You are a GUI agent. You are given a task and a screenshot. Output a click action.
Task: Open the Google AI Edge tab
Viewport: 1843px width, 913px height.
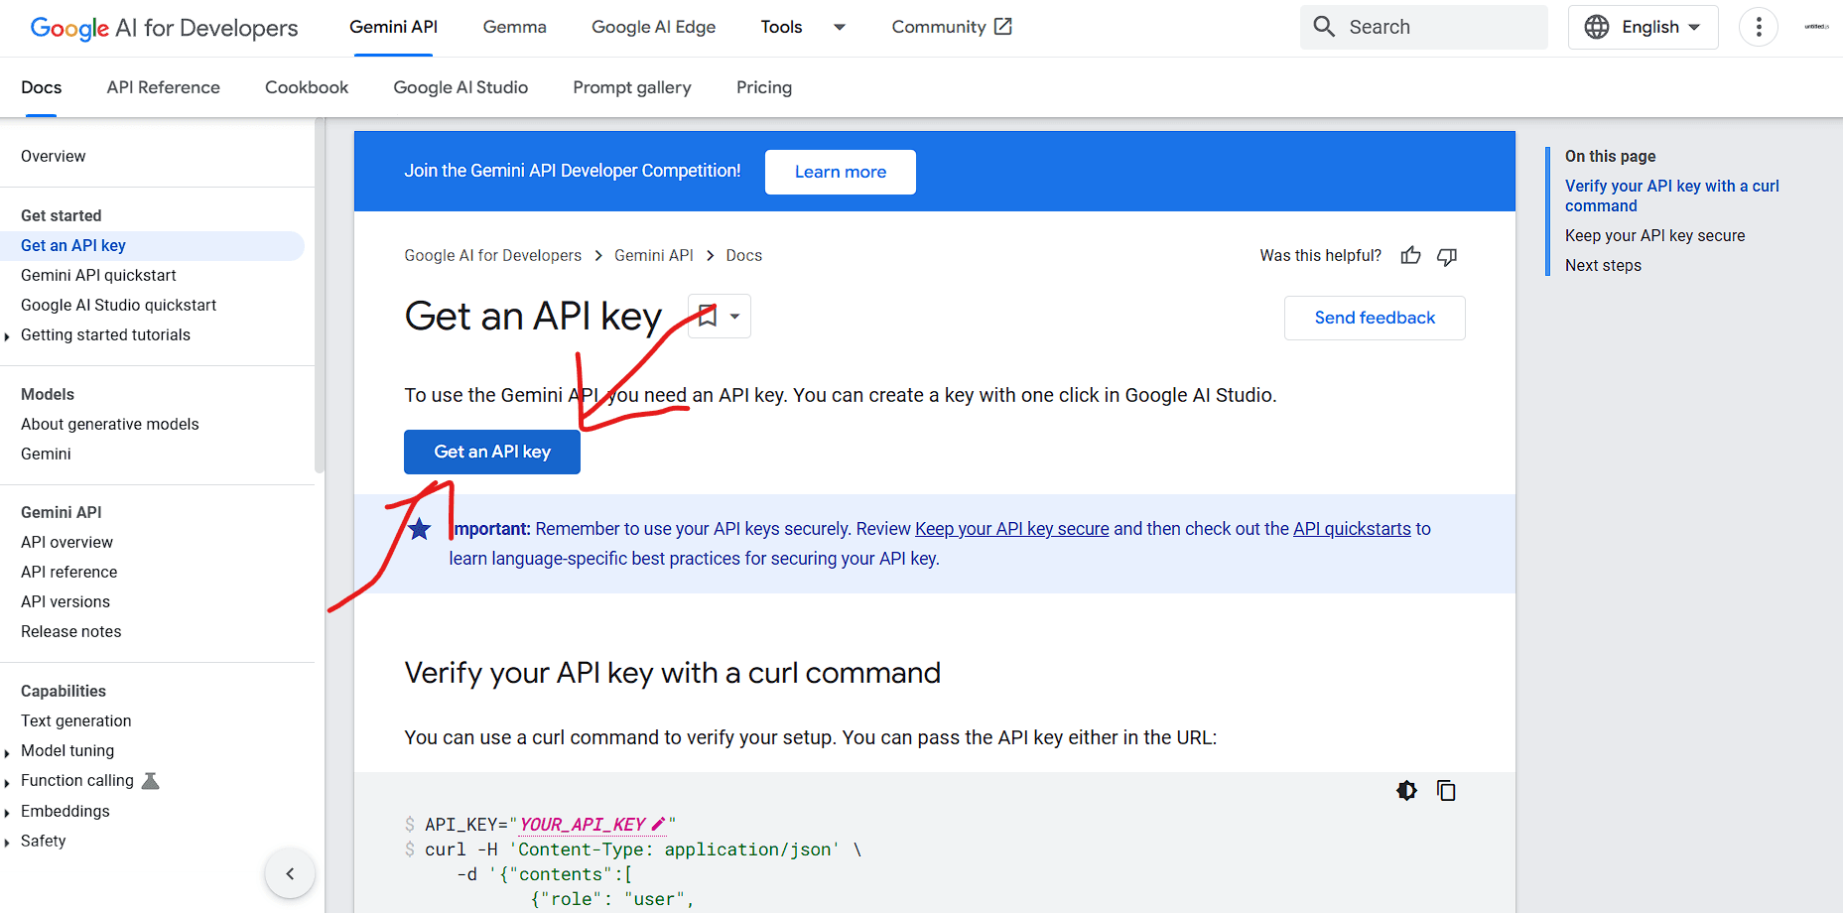click(x=653, y=27)
